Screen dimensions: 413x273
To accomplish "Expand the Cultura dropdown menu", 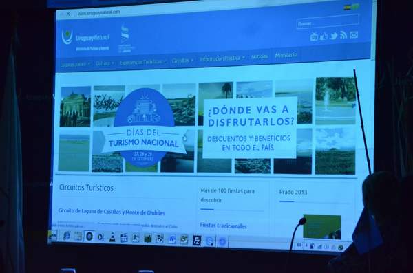I will (105, 63).
